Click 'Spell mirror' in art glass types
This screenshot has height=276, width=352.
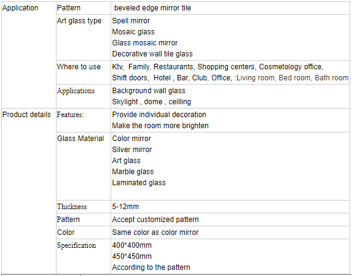131,21
